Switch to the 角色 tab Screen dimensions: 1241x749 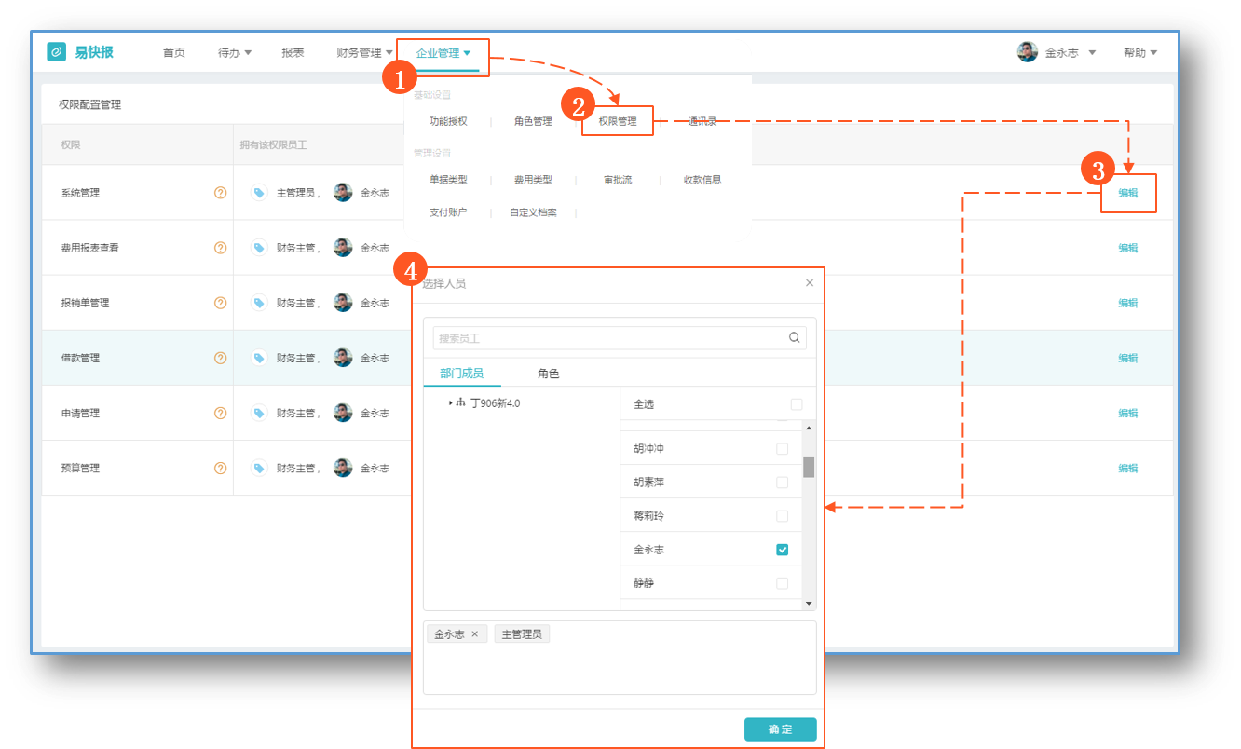[x=549, y=374]
